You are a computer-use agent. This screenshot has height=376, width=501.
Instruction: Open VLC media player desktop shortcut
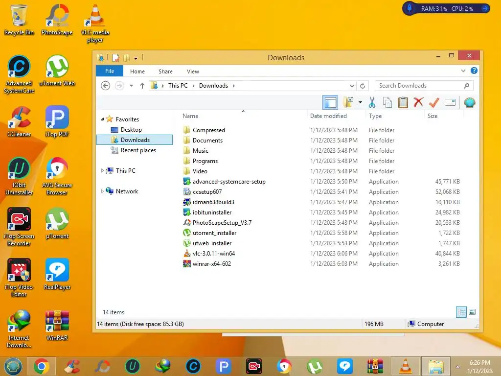(x=95, y=23)
